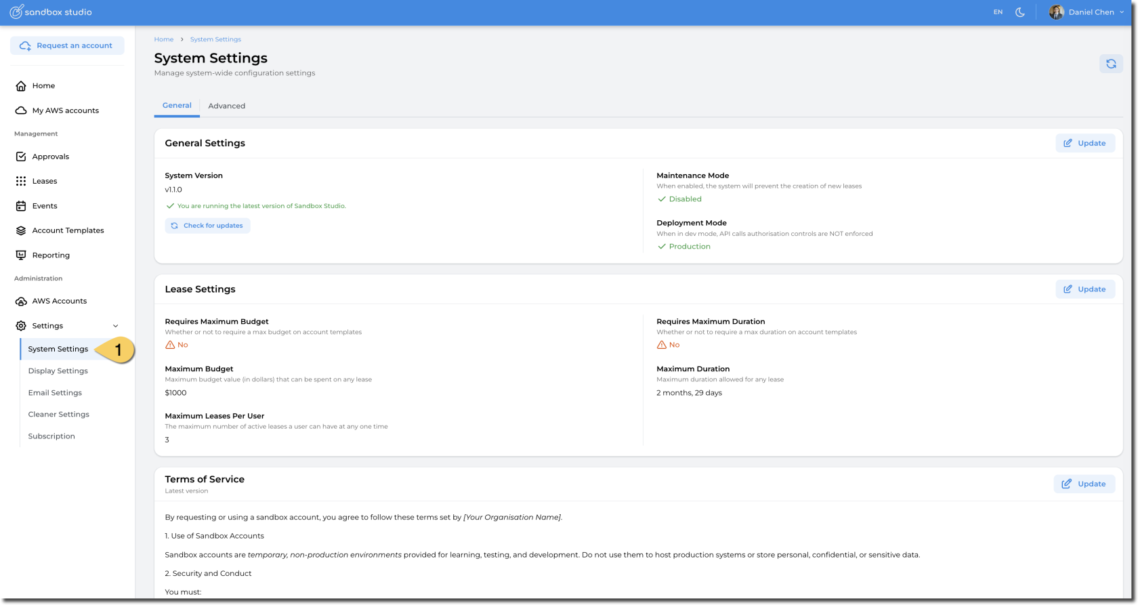Open My AWS accounts in the sidebar
The height and width of the screenshot is (605, 1138).
click(65, 110)
